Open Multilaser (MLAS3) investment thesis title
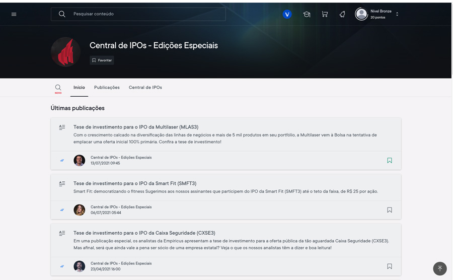Screen dimensions: 453x280 point(136,127)
